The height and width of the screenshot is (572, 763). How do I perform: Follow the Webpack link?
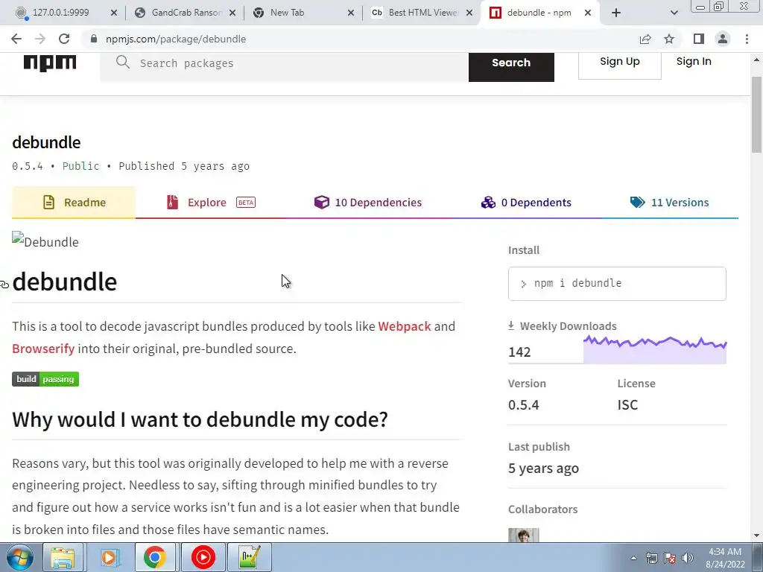[x=405, y=326]
